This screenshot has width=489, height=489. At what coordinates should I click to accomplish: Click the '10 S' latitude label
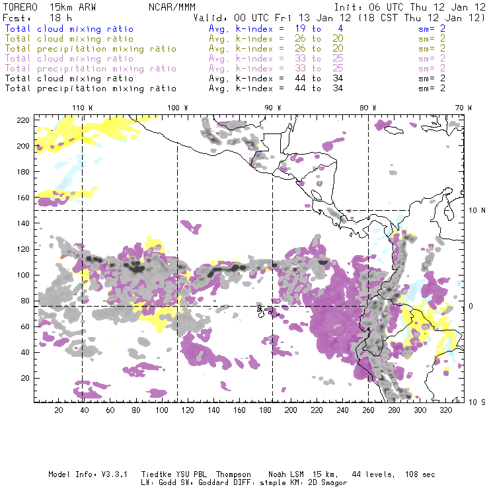477,402
